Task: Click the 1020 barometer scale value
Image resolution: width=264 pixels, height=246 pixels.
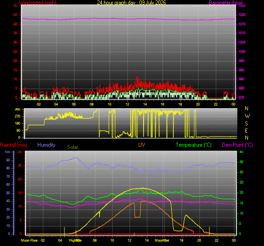Action: click(x=242, y=15)
